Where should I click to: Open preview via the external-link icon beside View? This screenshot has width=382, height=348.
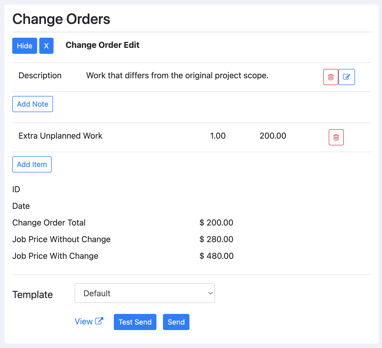(99, 320)
